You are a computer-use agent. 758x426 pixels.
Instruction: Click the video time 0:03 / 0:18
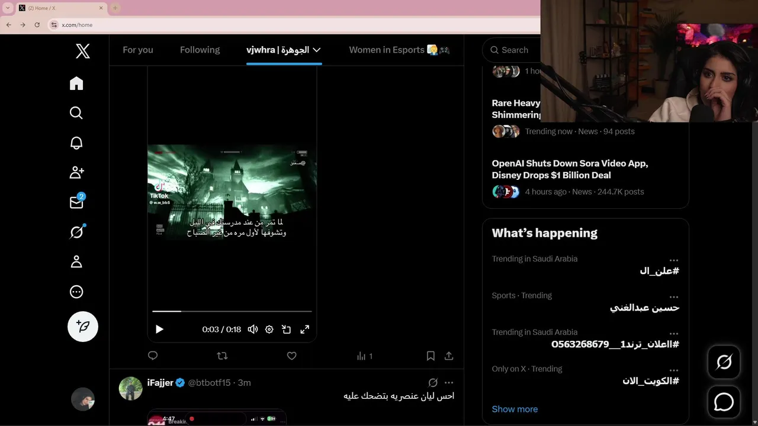[221, 330]
